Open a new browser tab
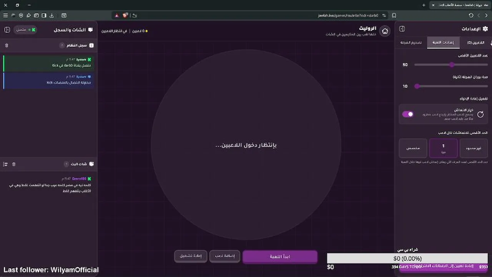Screen dimensions: 492x277 coord(424,5)
